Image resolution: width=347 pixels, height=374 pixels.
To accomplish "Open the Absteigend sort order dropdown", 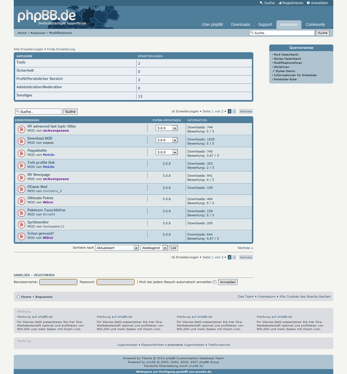I will [x=154, y=248].
